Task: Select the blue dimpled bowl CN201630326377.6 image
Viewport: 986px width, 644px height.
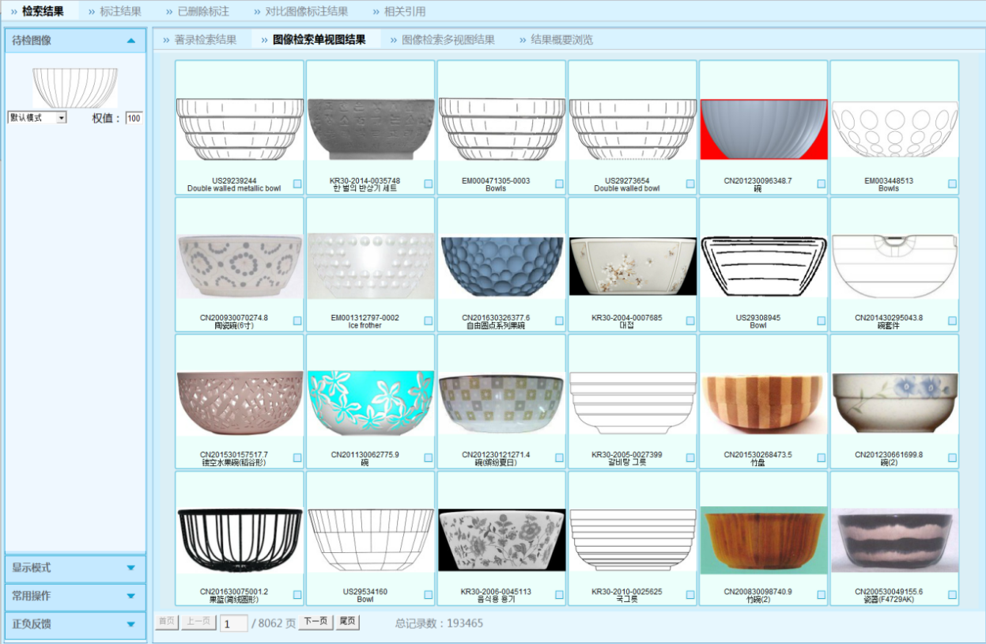Action: tap(501, 266)
